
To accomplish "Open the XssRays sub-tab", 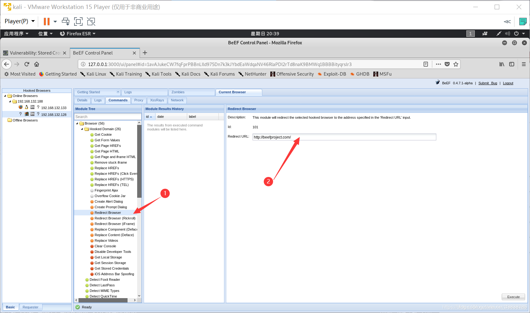I will [157, 100].
